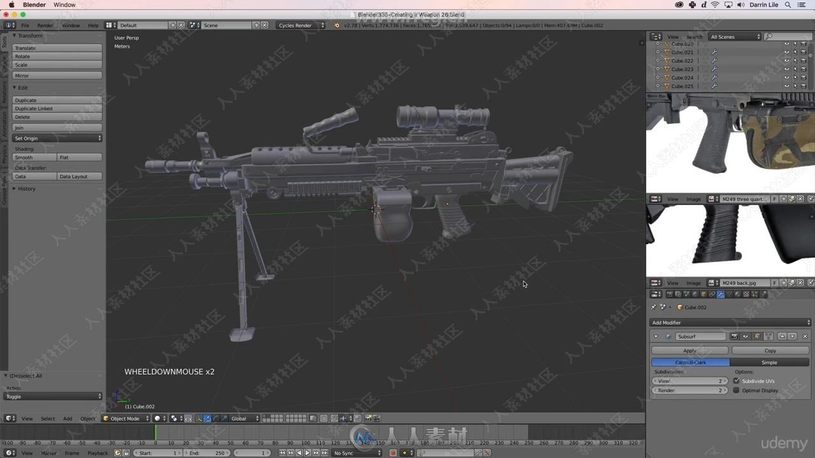The width and height of the screenshot is (815, 458).
Task: Remove the Subsurf modifier with X
Action: tap(805, 337)
